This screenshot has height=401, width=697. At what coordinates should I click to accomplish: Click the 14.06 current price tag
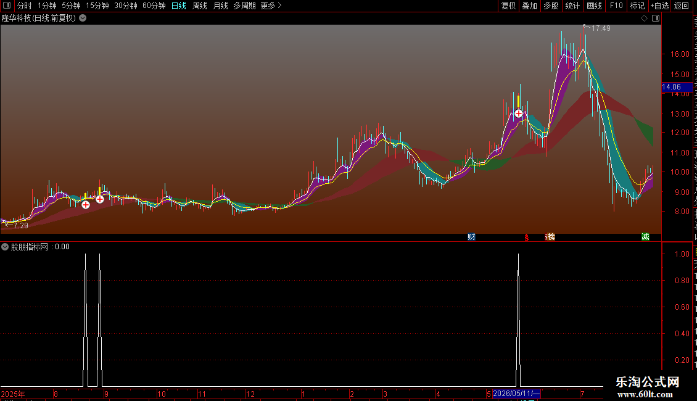[x=677, y=87]
